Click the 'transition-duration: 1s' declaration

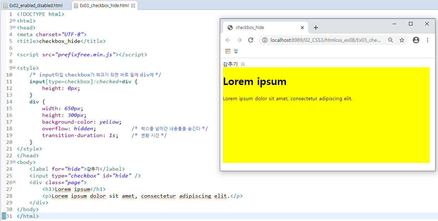[80, 135]
